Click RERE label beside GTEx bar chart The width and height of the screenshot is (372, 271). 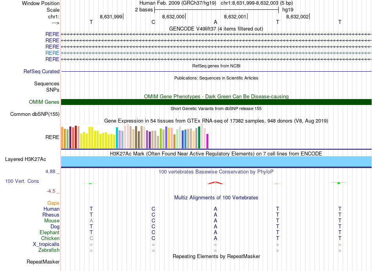click(52, 137)
